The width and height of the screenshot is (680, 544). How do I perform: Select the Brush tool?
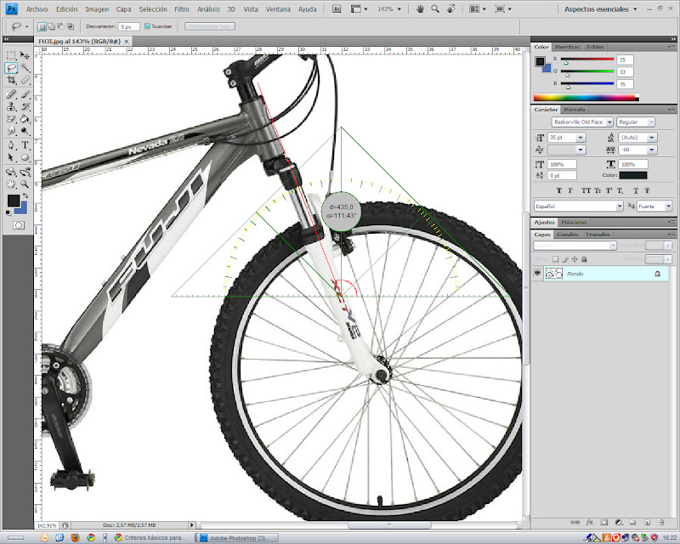coord(25,94)
